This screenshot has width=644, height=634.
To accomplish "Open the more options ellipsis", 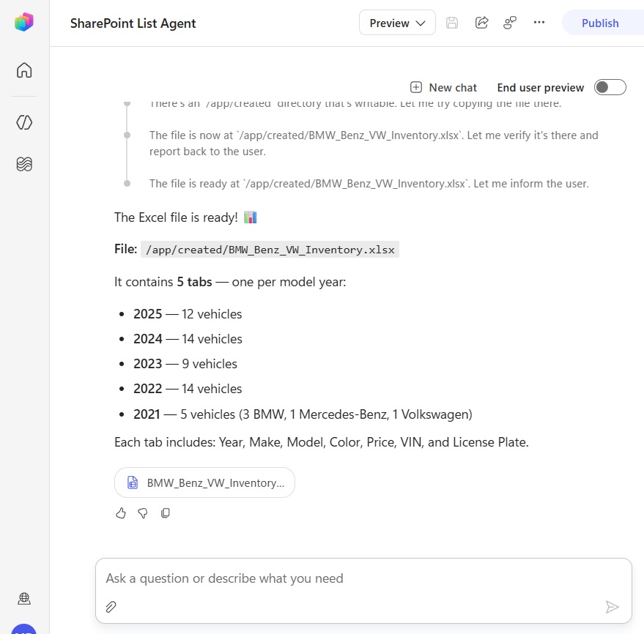I will click(x=538, y=23).
